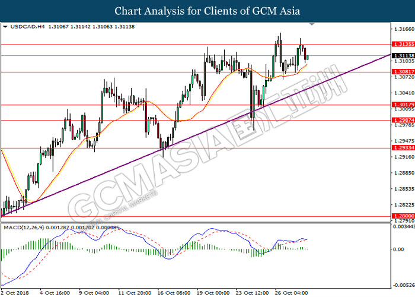Click the 1.28535 price axis value
This screenshot has height=297, width=415.
(404, 189)
